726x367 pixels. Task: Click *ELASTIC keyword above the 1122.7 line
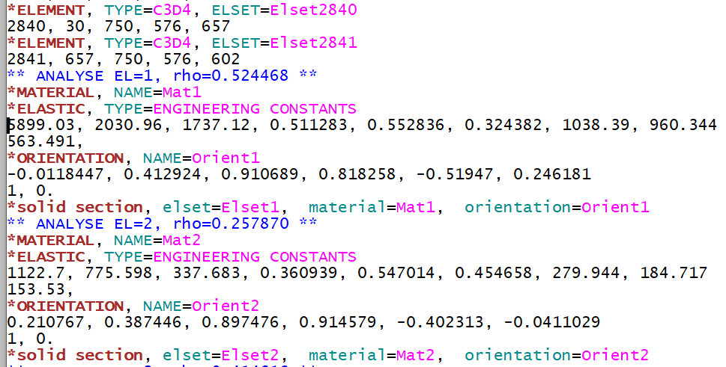click(46, 256)
